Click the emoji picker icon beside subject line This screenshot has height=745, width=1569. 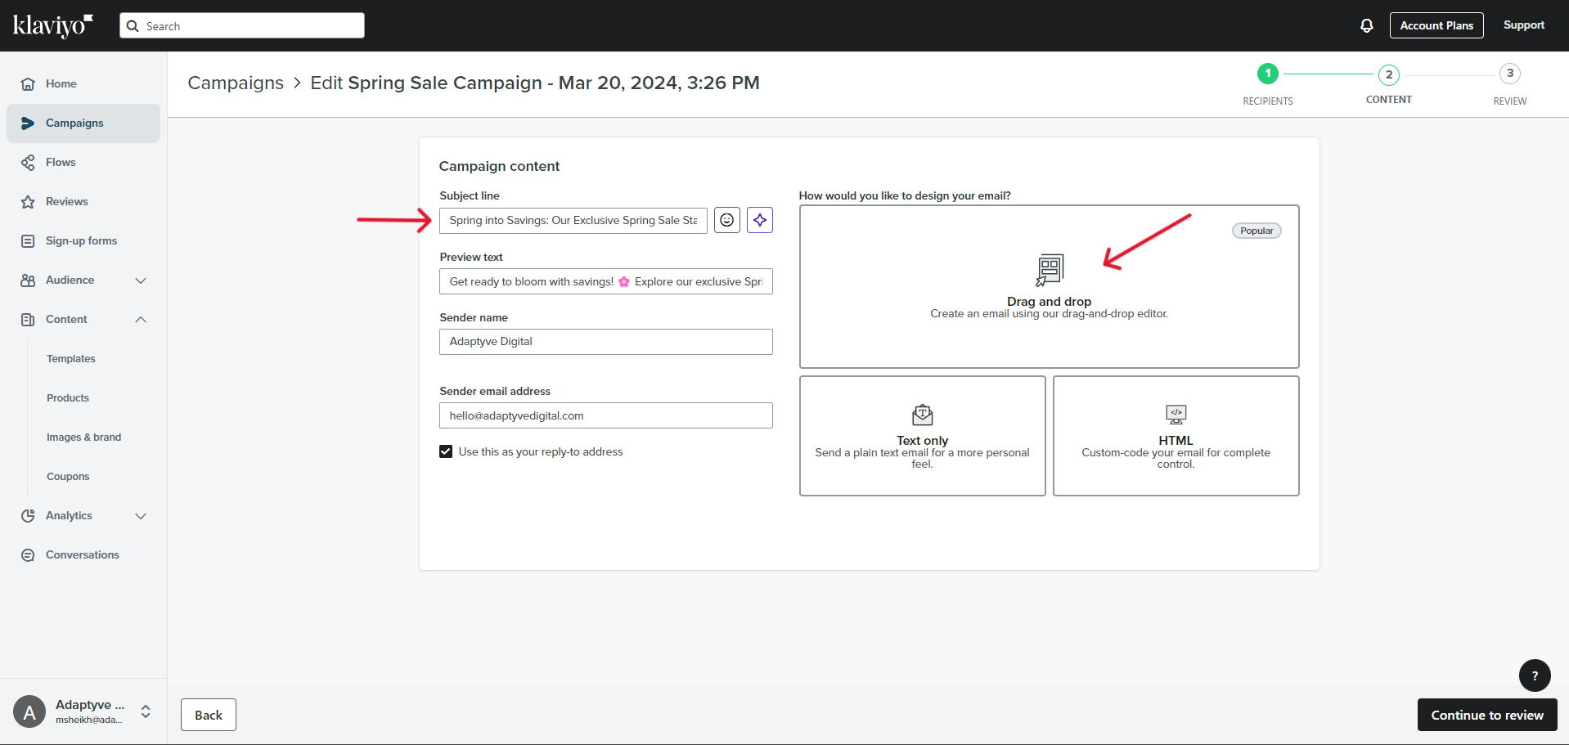point(726,220)
